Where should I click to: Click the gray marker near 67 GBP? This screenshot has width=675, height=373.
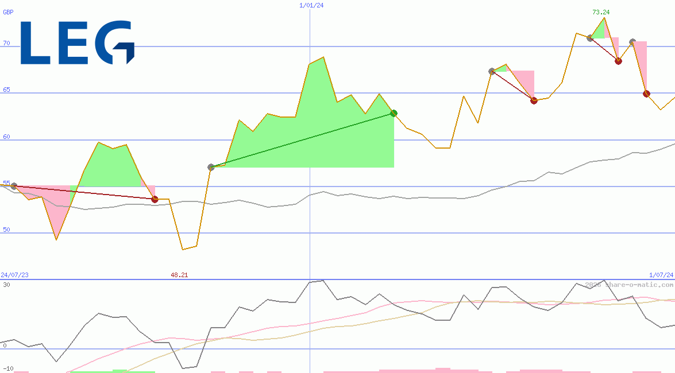click(492, 71)
